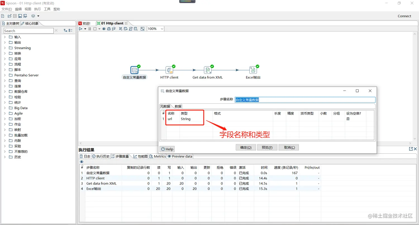Click the pause transformation icon
Image resolution: width=419 pixels, height=225 pixels.
pyautogui.click(x=90, y=29)
